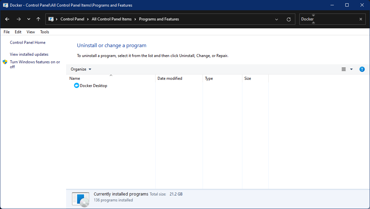The image size is (370, 209).
Task: Click the Change your view icon
Action: click(x=343, y=69)
